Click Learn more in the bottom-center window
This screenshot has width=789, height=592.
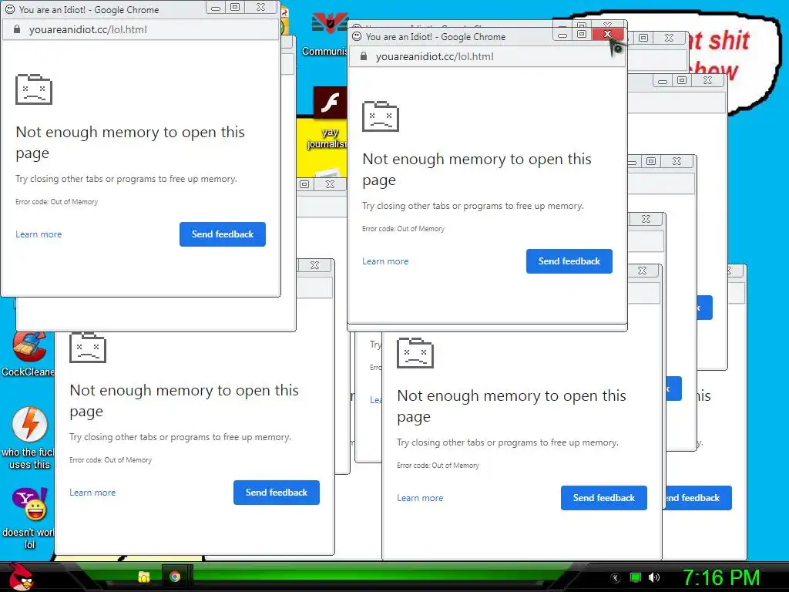coord(420,498)
